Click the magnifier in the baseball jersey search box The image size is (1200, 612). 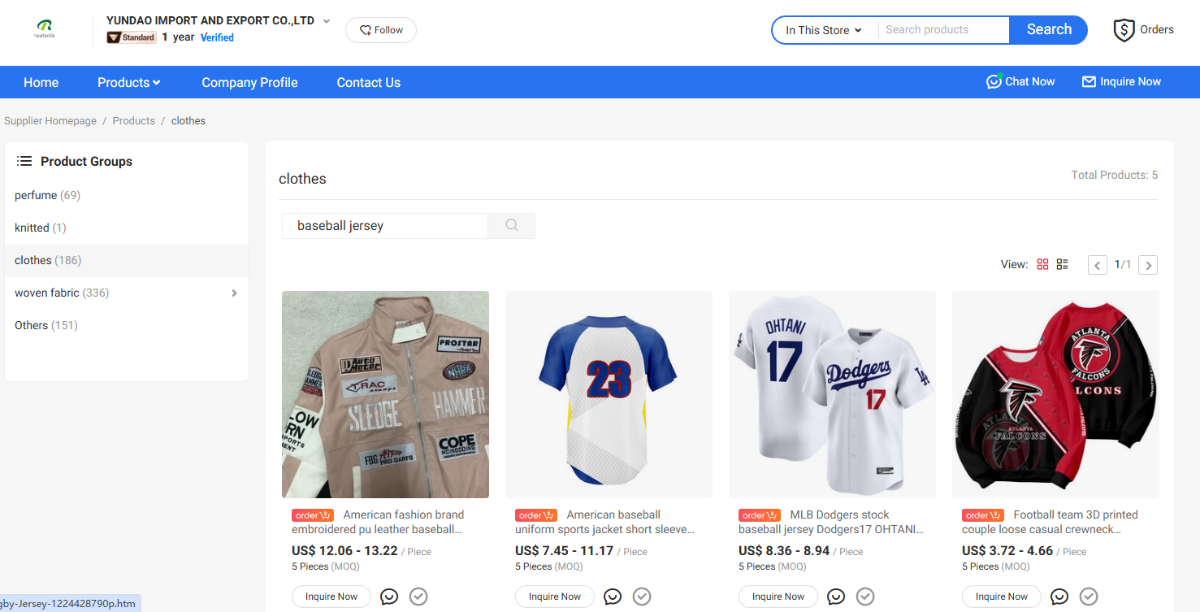pos(511,225)
